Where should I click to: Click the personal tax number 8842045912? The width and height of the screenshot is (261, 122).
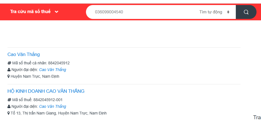tap(59, 63)
